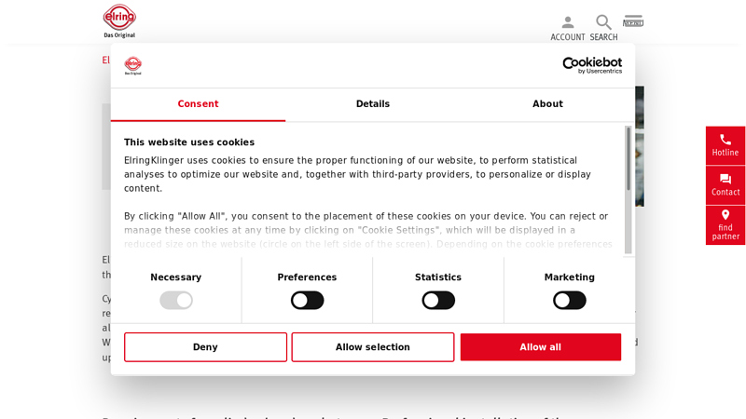Viewport: 746px width, 419px height.
Task: Toggle the Necessary cookies switch
Action: pyautogui.click(x=176, y=300)
